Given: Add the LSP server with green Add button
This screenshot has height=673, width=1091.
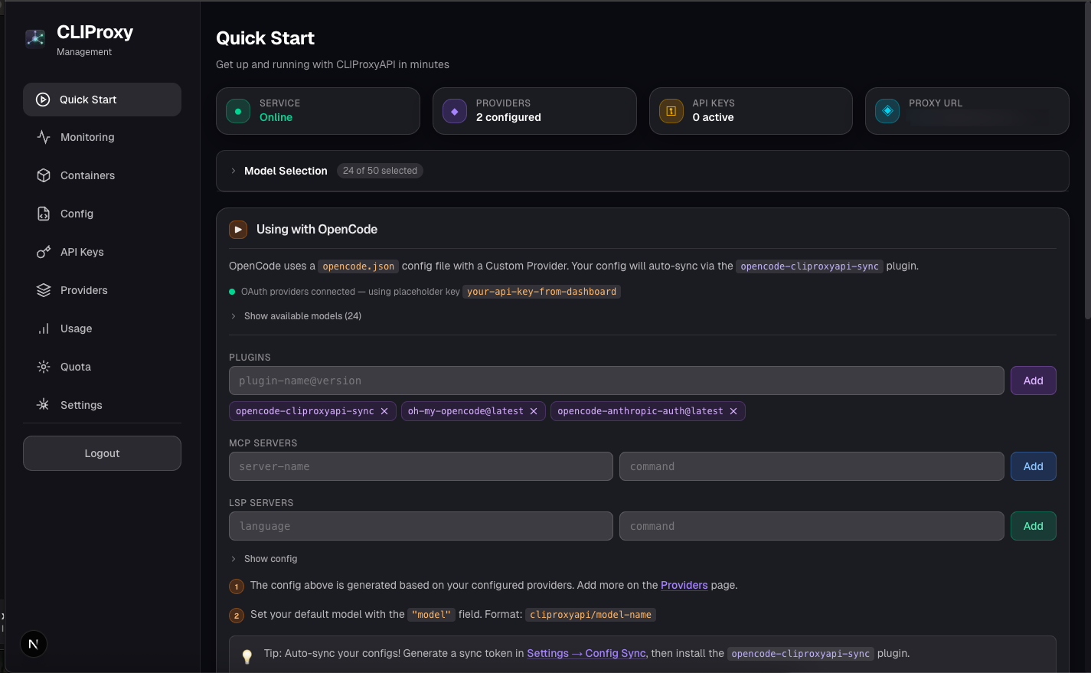Looking at the screenshot, I should [x=1034, y=526].
